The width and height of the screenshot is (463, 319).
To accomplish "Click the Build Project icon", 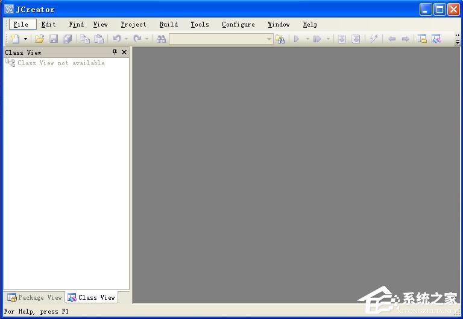I will 342,39.
